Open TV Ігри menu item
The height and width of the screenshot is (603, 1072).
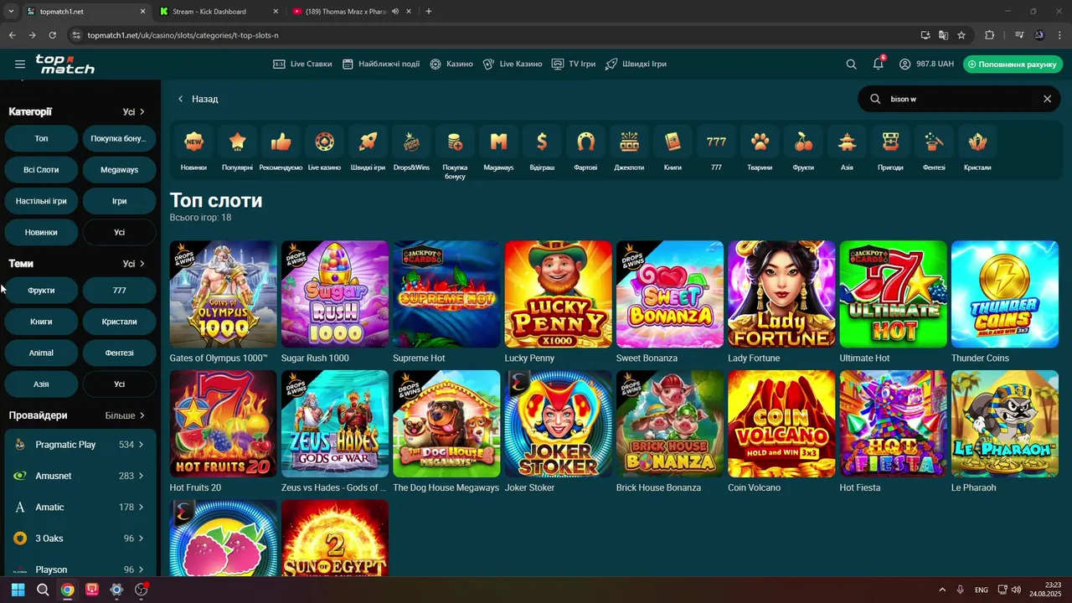pos(574,64)
